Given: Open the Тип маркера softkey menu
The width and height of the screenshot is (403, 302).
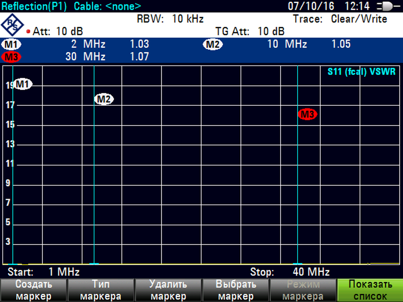Looking at the screenshot, I should (x=101, y=290).
